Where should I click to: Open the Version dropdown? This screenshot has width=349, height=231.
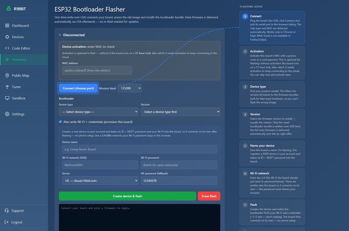click(181, 112)
